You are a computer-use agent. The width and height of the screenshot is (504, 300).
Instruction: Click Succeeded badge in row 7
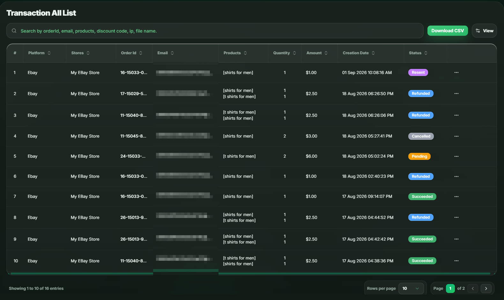coord(422,197)
